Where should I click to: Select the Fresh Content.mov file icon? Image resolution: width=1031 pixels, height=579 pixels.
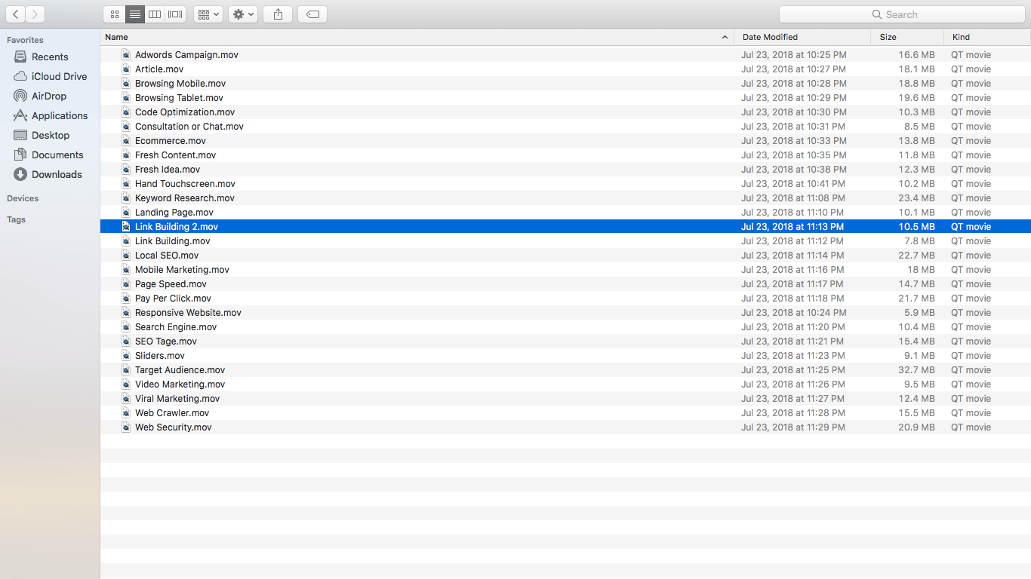click(126, 155)
